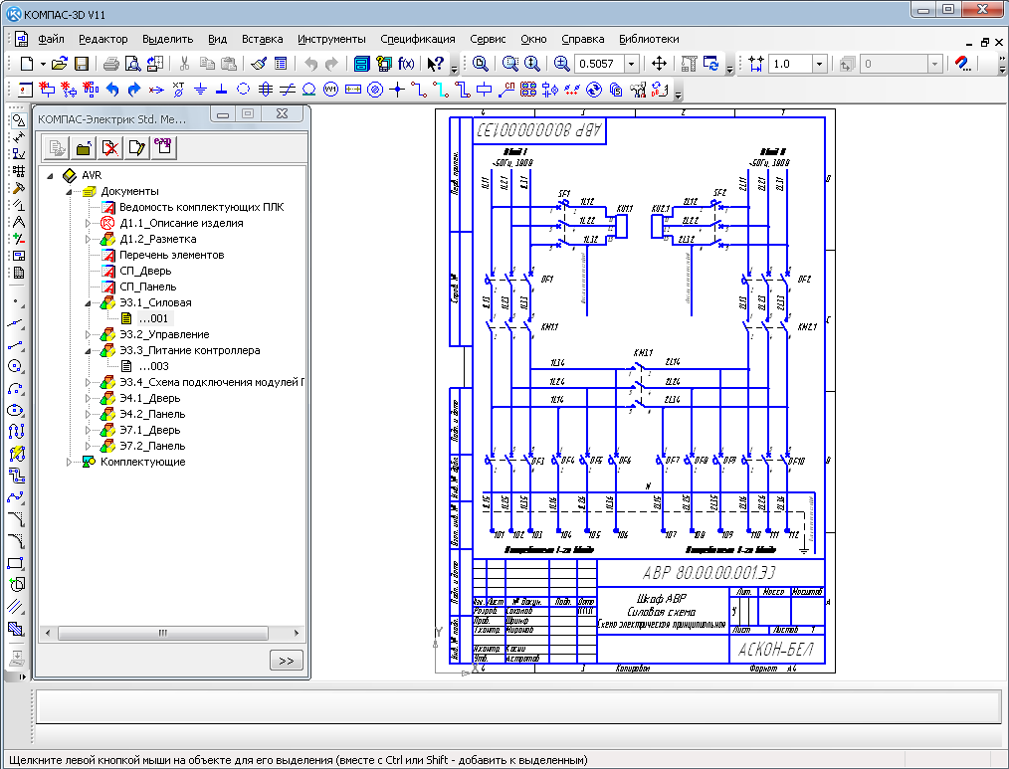Image resolution: width=1009 pixels, height=769 pixels.
Task: Open the Variables f(x) tool
Action: [406, 64]
